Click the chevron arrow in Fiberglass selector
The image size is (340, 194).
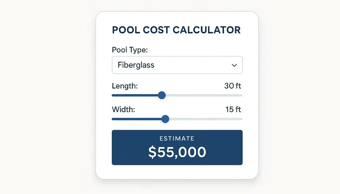234,65
